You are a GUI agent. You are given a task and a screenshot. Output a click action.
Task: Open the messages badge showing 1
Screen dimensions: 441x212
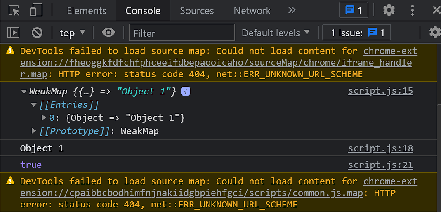(354, 10)
